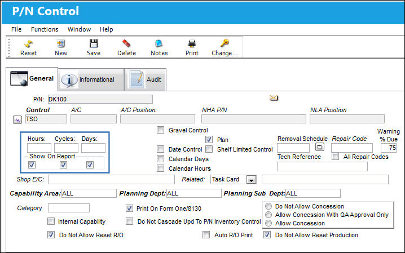The width and height of the screenshot is (405, 253).
Task: Create a new record with New icon
Action: point(61,43)
